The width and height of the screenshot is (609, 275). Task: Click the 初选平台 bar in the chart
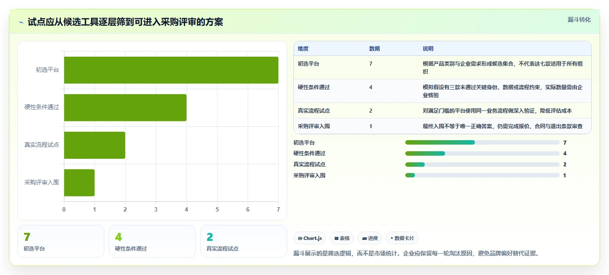point(171,70)
